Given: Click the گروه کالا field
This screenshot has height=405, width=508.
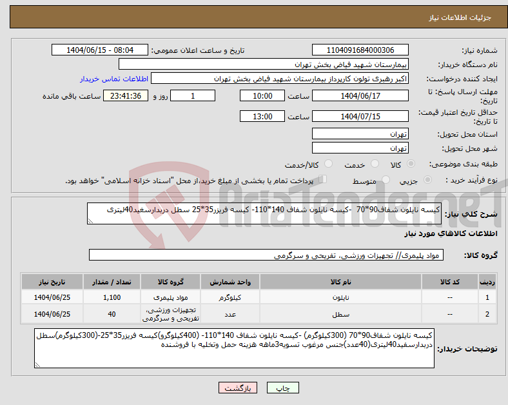Looking at the screenshot, I should (266, 255).
